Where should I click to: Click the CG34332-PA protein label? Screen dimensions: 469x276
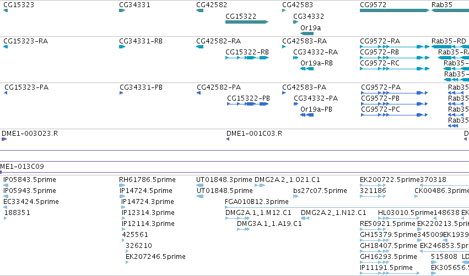(316, 98)
